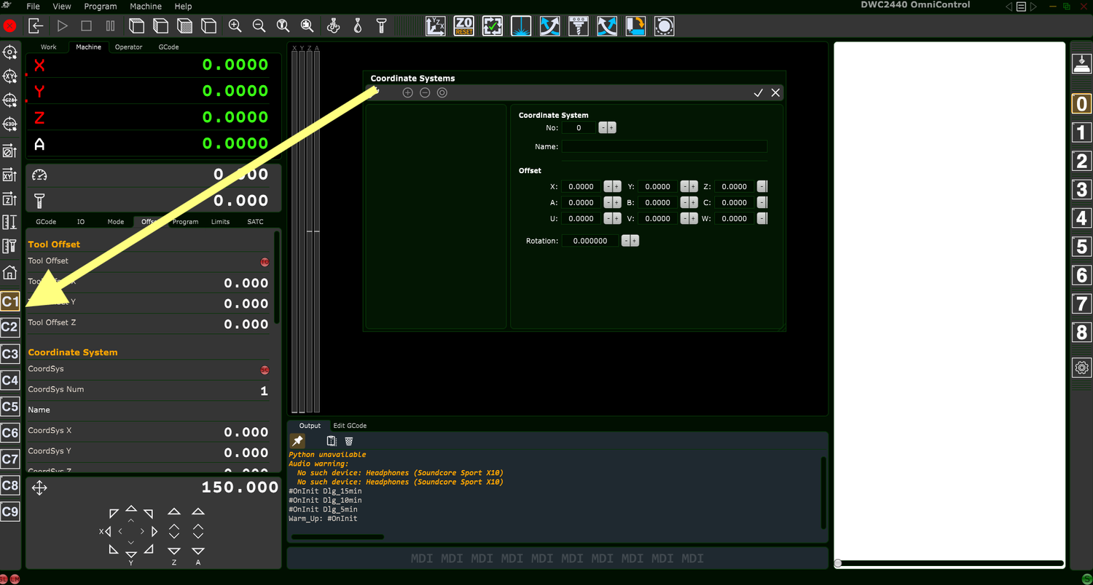The image size is (1093, 585).
Task: Start the program with the play icon
Action: [62, 26]
